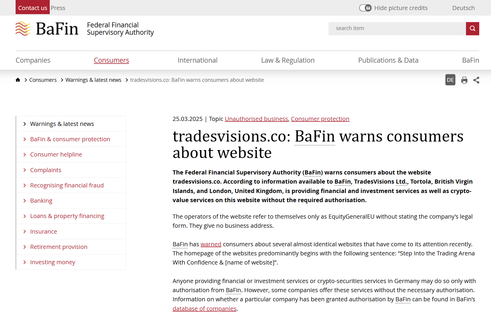Open Complaints sidebar link

point(46,170)
